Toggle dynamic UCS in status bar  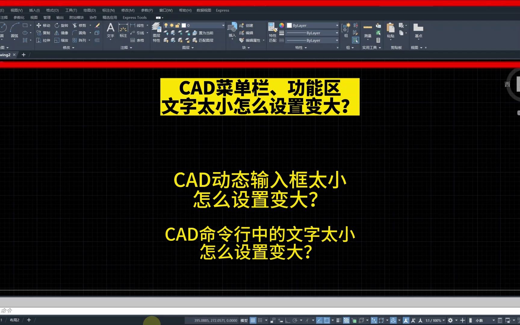point(374,320)
